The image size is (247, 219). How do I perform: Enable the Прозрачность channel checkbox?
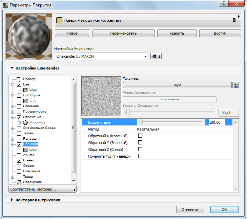19,112
